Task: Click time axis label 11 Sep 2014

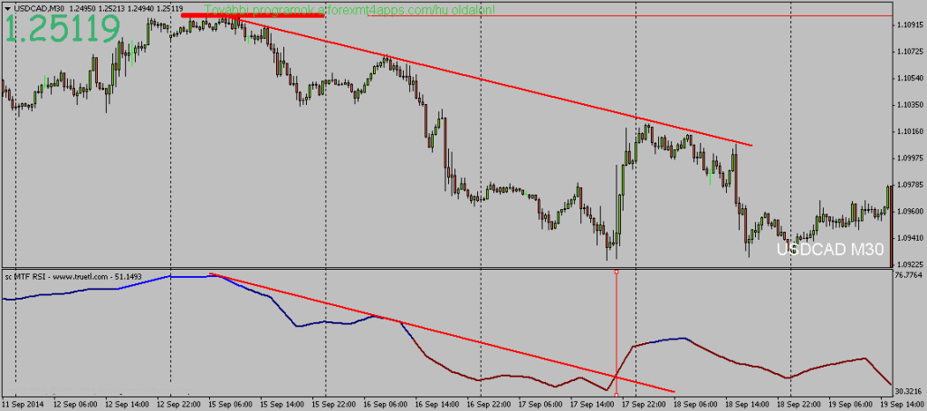Action: click(x=23, y=405)
